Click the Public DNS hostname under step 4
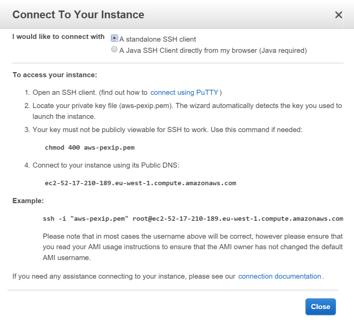 tap(140, 183)
